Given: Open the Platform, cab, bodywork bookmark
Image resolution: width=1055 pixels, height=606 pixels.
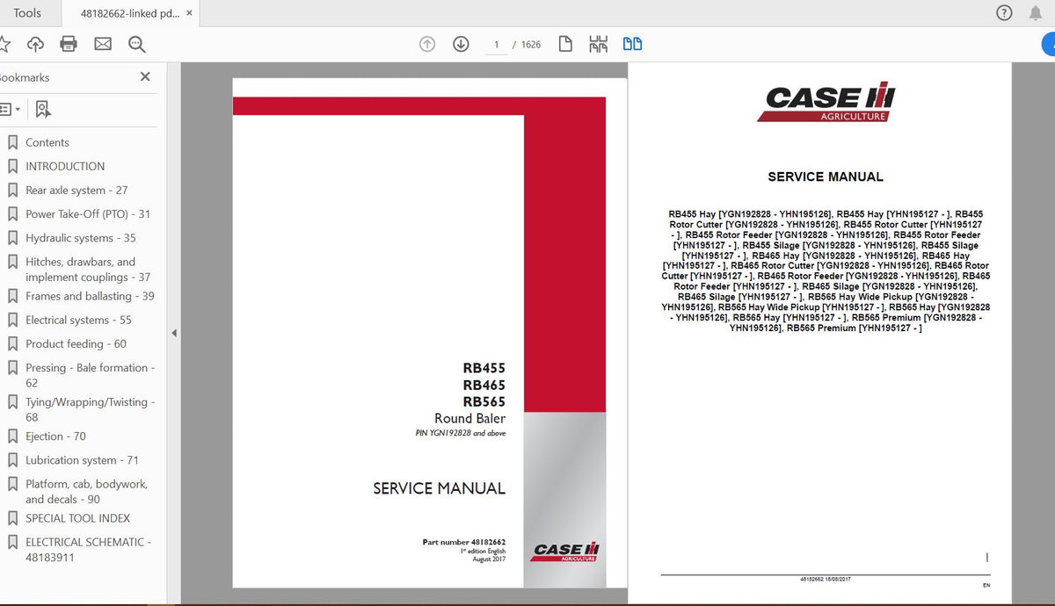Looking at the screenshot, I should tap(86, 491).
